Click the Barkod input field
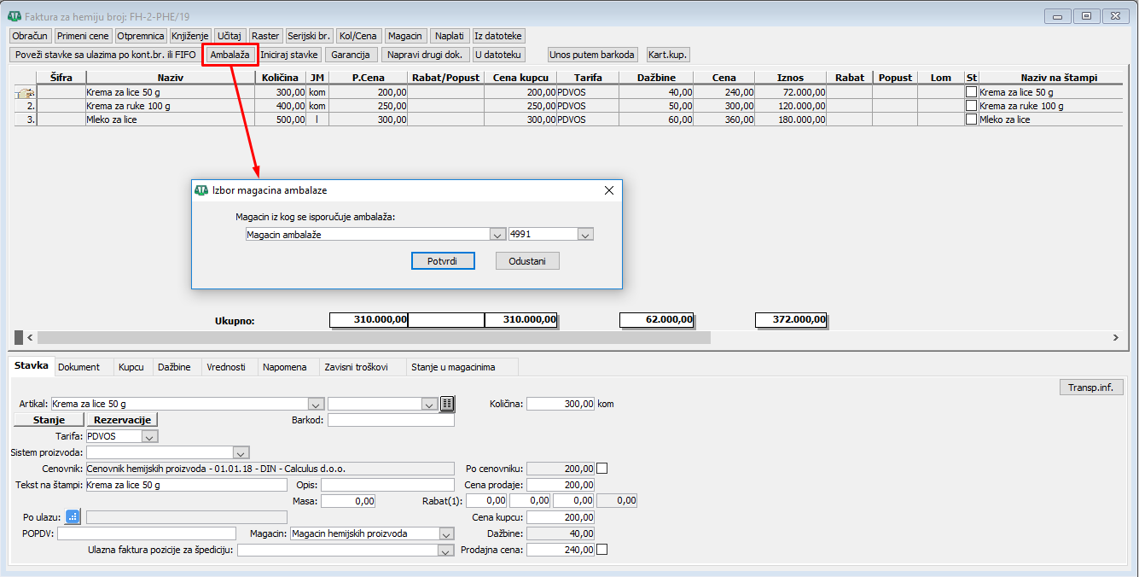Viewport: 1139px width, 577px height. tap(391, 420)
